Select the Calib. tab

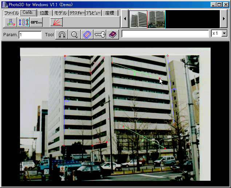(28, 13)
